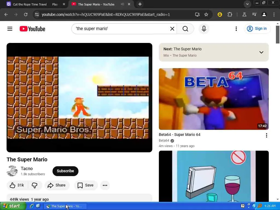Open Beta64 - Super Mario 64 thumbnail
This screenshot has height=210, width=280.
[x=214, y=99]
